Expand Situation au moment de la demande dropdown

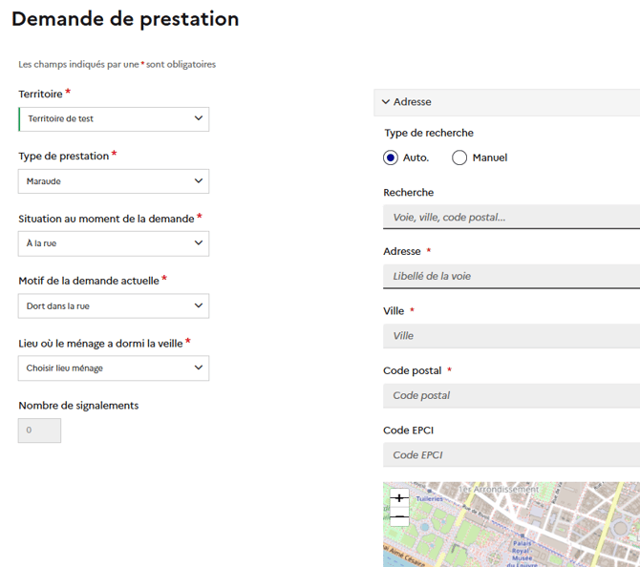[x=114, y=243]
